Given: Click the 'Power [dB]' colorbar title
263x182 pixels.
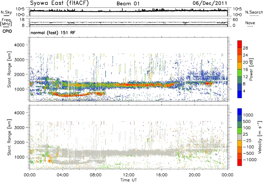Looking at the screenshot, I should (251, 69).
